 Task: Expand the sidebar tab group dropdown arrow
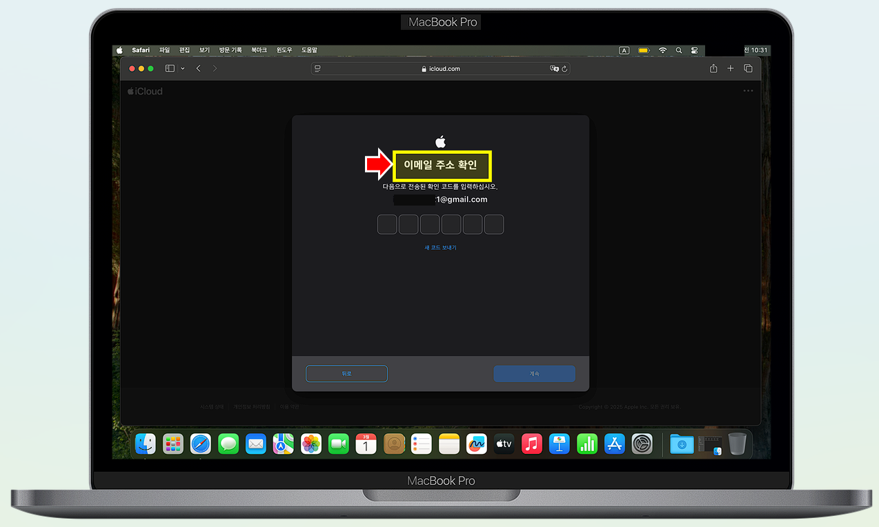pos(183,69)
